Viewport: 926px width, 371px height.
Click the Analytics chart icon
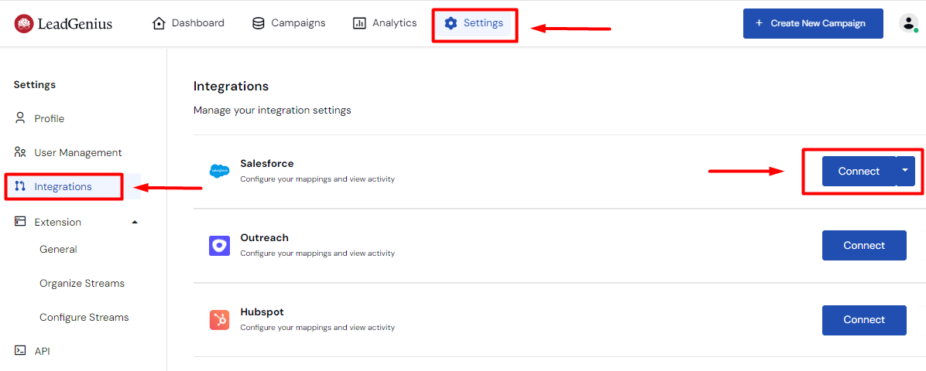[x=359, y=24]
